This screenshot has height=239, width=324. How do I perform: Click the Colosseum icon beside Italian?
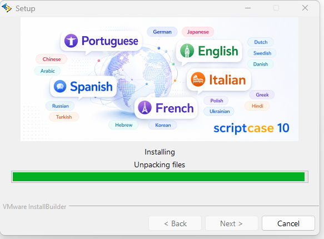pyautogui.click(x=198, y=79)
